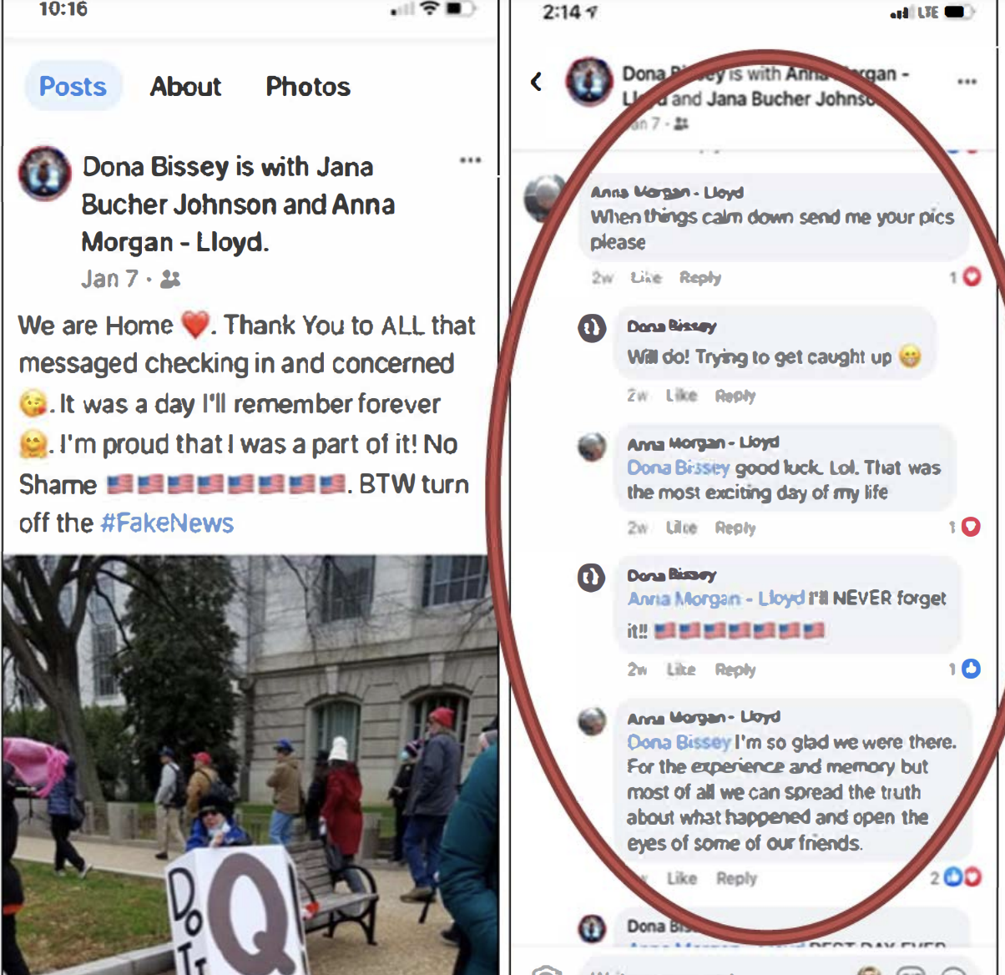The height and width of the screenshot is (975, 1005).
Task: Reply to the "When things calm down" comment
Action: 699,278
